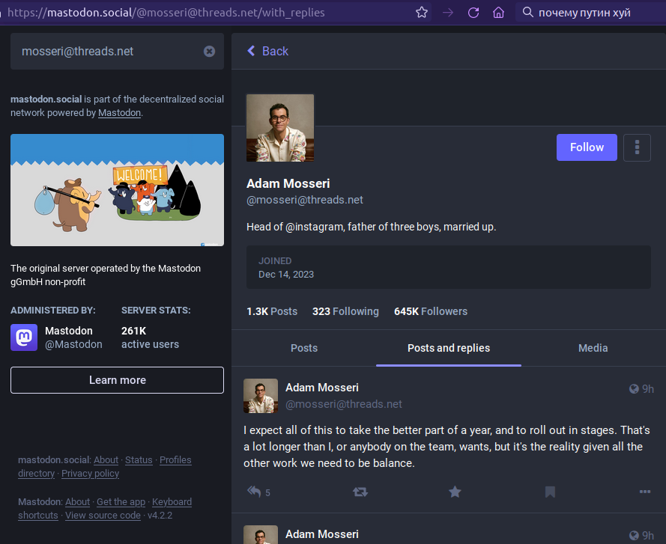Viewport: 666px width, 544px height.
Task: Follow Adam Mosseri
Action: 587,147
